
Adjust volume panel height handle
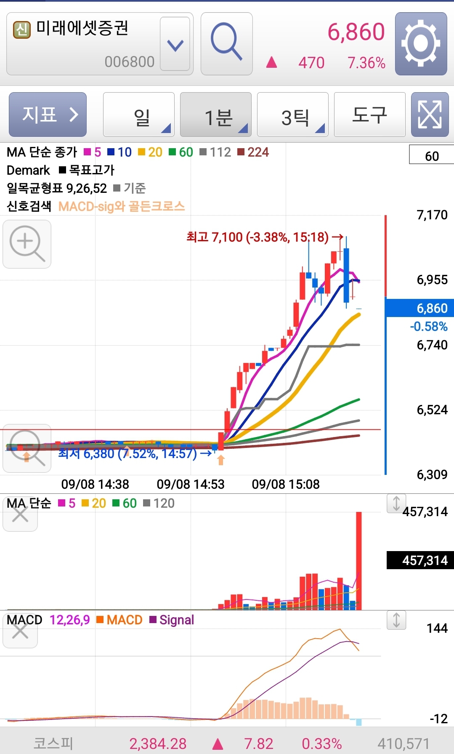point(396,504)
